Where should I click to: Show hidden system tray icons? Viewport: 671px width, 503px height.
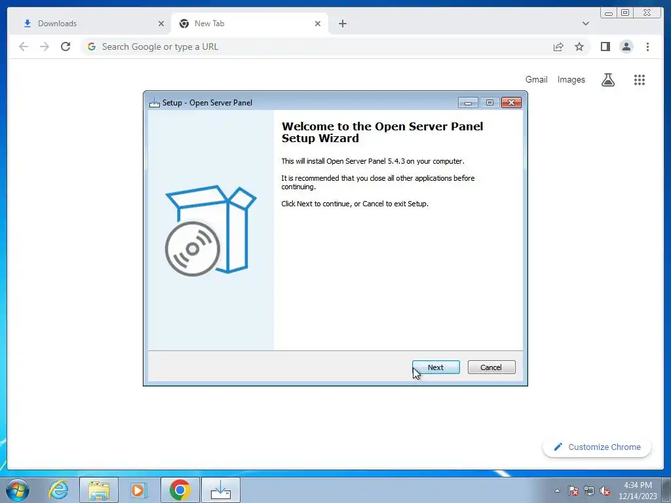557,491
